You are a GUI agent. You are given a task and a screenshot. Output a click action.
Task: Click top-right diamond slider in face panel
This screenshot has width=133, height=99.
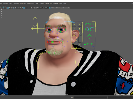(80, 25)
